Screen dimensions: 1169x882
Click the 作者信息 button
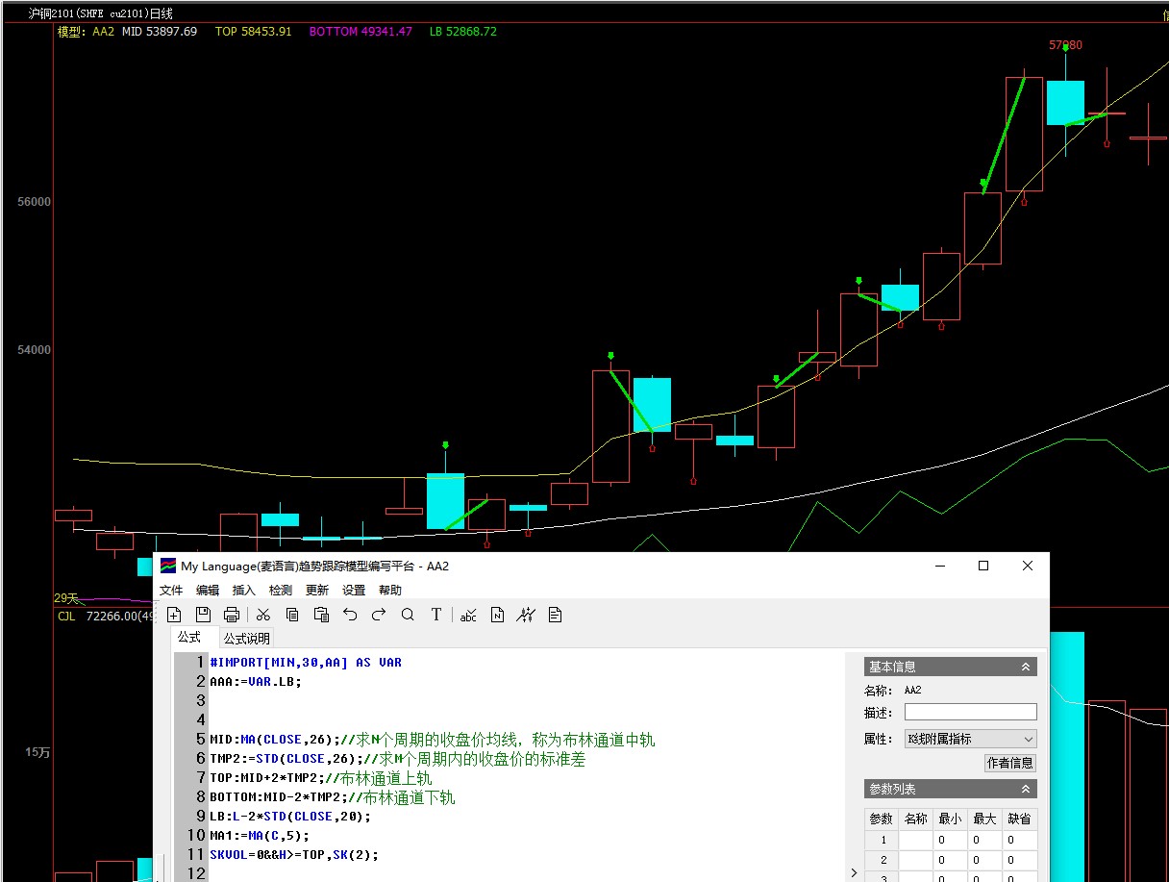pos(1010,763)
